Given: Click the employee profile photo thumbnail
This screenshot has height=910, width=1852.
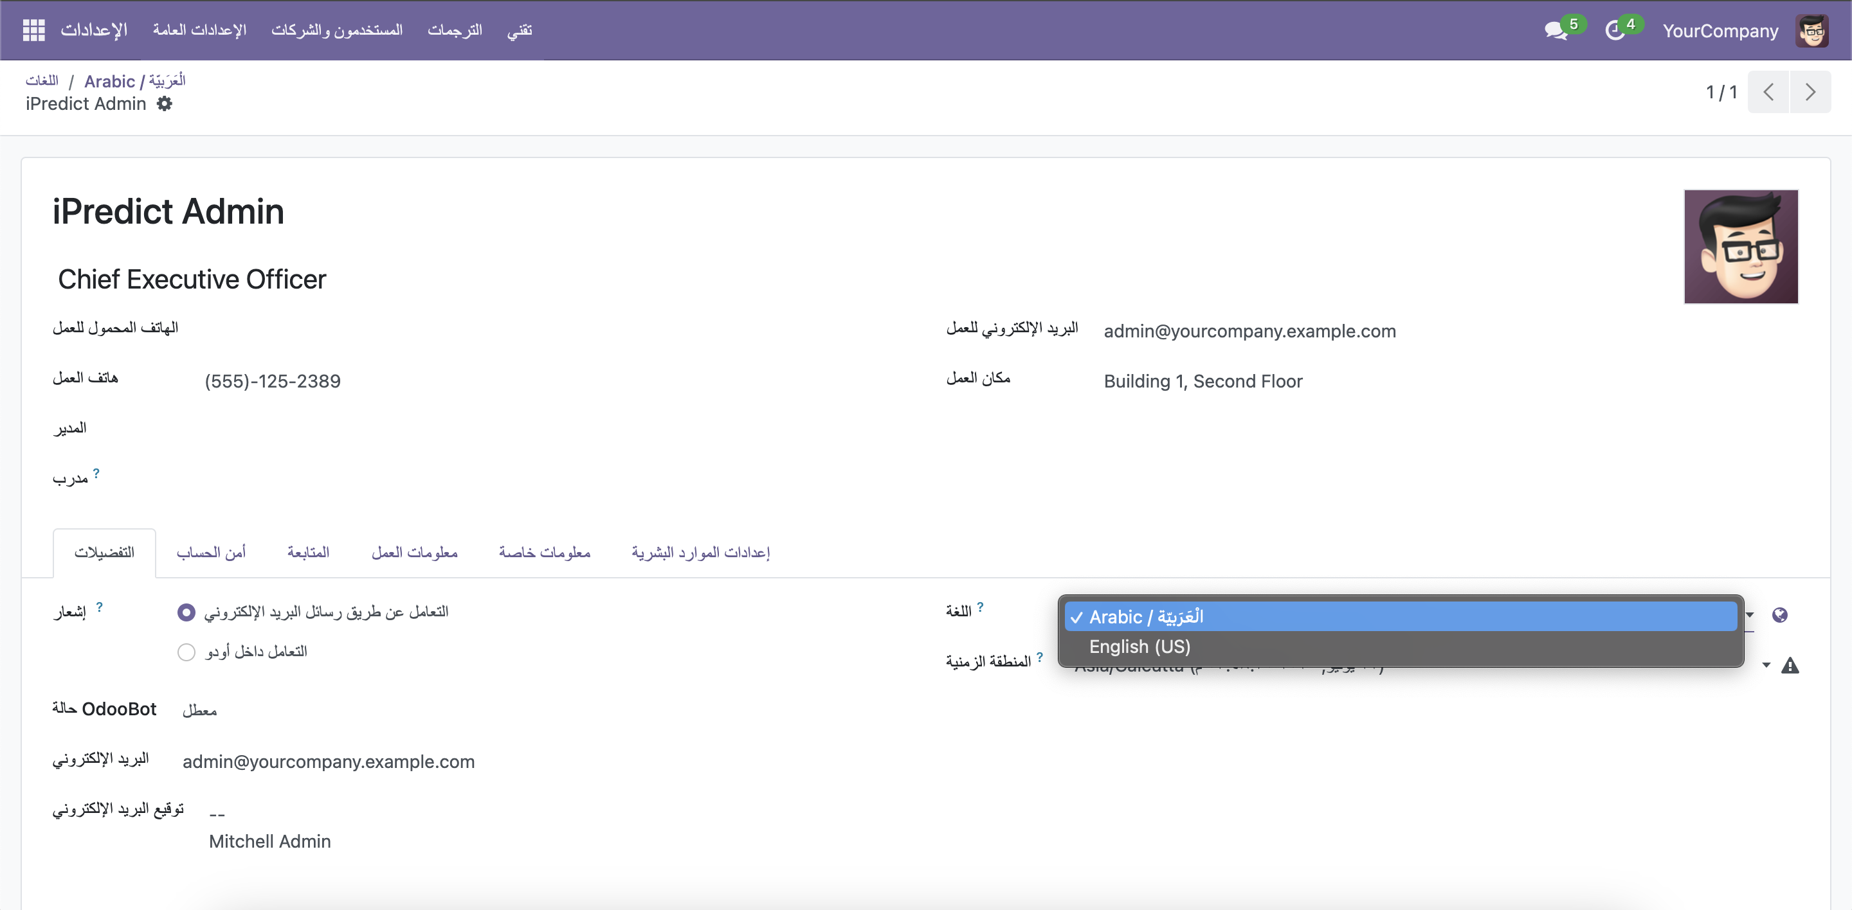Looking at the screenshot, I should click(x=1741, y=246).
